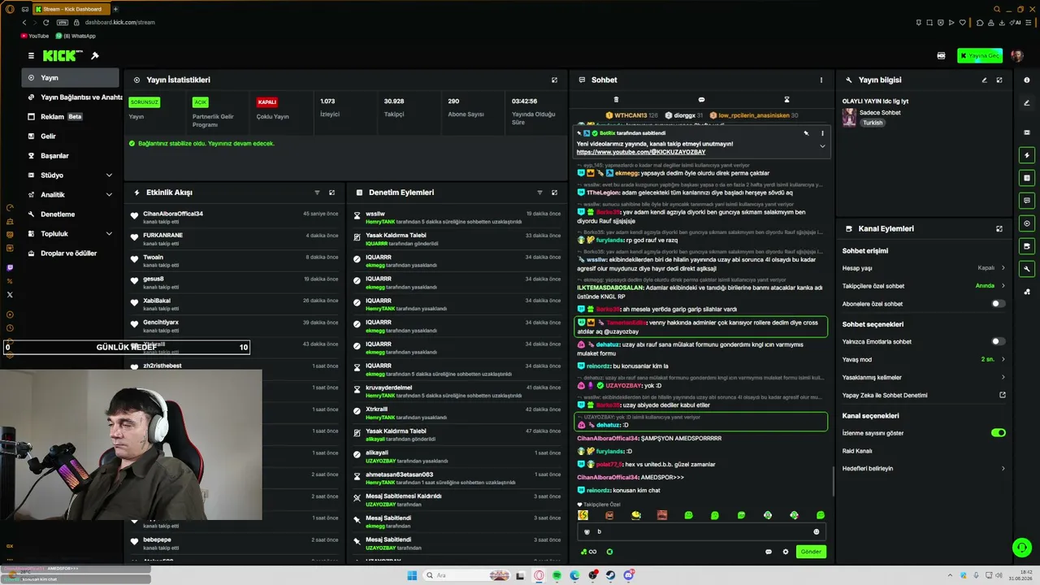Open the YouTube link in pinned message

[x=641, y=152]
